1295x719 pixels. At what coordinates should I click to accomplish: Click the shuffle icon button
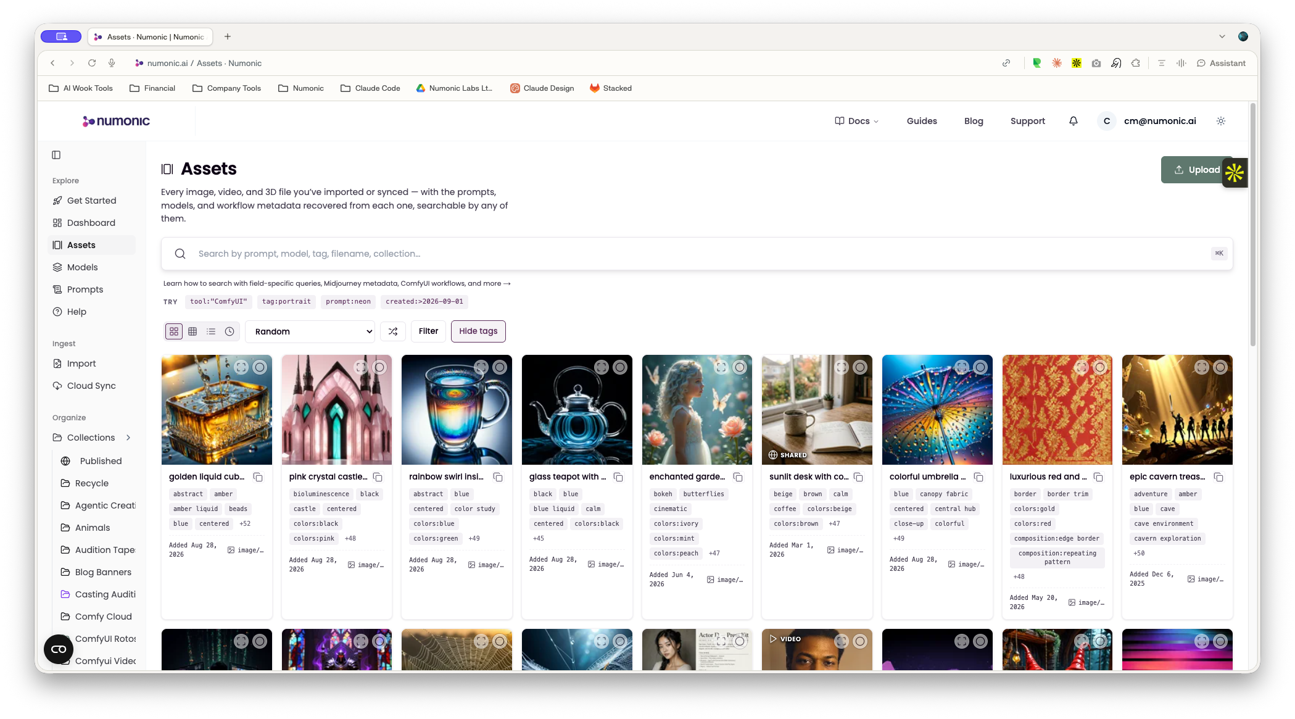coord(393,331)
